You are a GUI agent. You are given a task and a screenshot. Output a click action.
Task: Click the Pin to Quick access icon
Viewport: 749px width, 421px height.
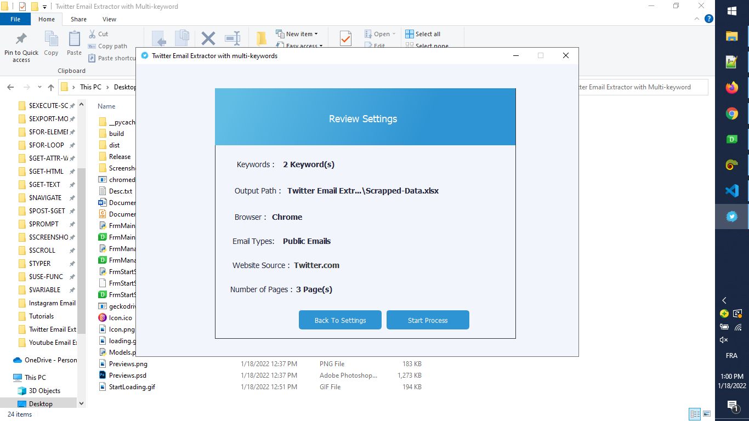coord(21,47)
